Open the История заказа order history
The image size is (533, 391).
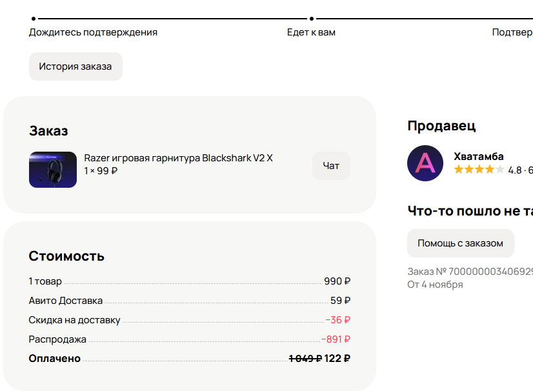[75, 66]
